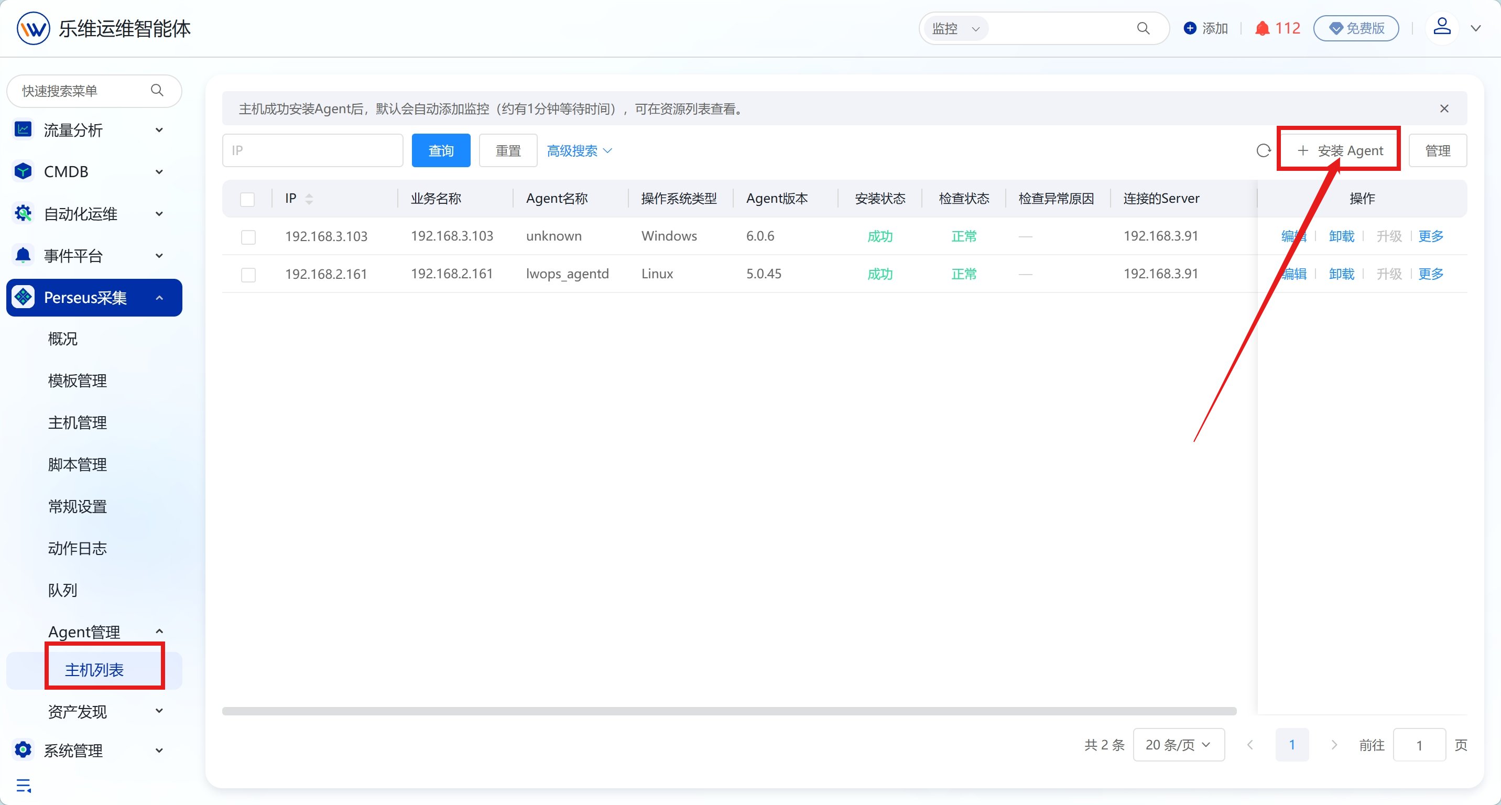Viewport: 1501px width, 805px height.
Task: Open the alert bell showing 112
Action: [1277, 28]
